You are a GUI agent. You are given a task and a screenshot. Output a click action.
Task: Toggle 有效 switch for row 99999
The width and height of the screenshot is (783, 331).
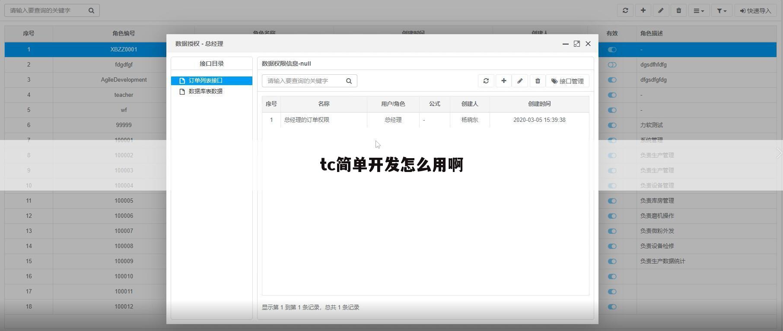[612, 125]
